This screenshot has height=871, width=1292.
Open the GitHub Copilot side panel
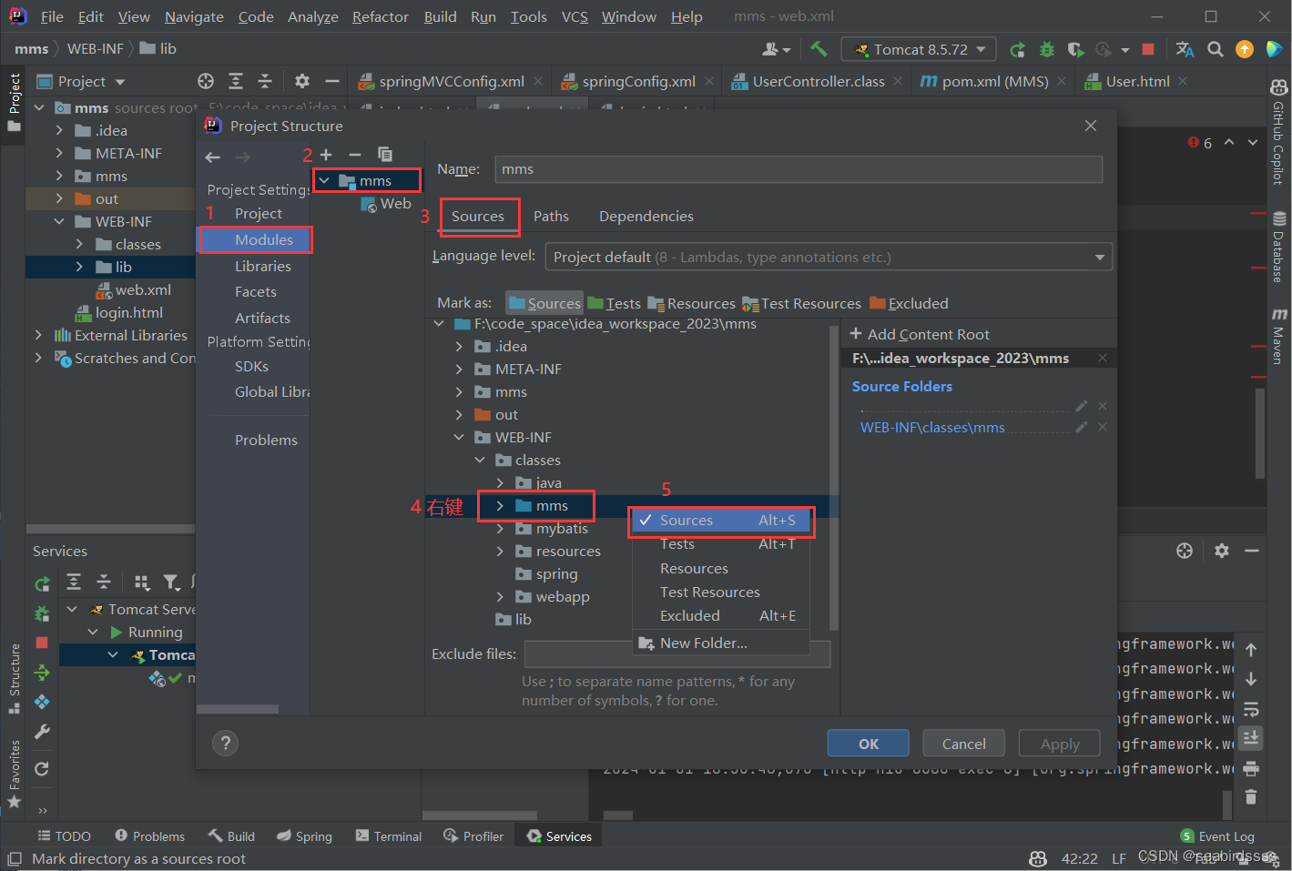click(1278, 134)
